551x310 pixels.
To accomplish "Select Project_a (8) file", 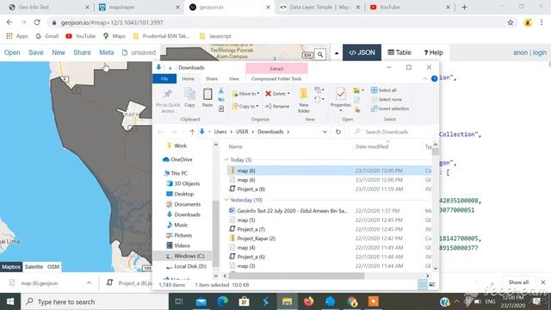I will coord(251,189).
